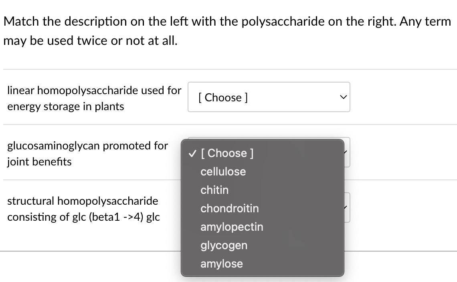Viewport: 457px width, 282px height.
Task: Click the glucosaminoglycan dropdown arrow behind the list
Action: (x=347, y=152)
